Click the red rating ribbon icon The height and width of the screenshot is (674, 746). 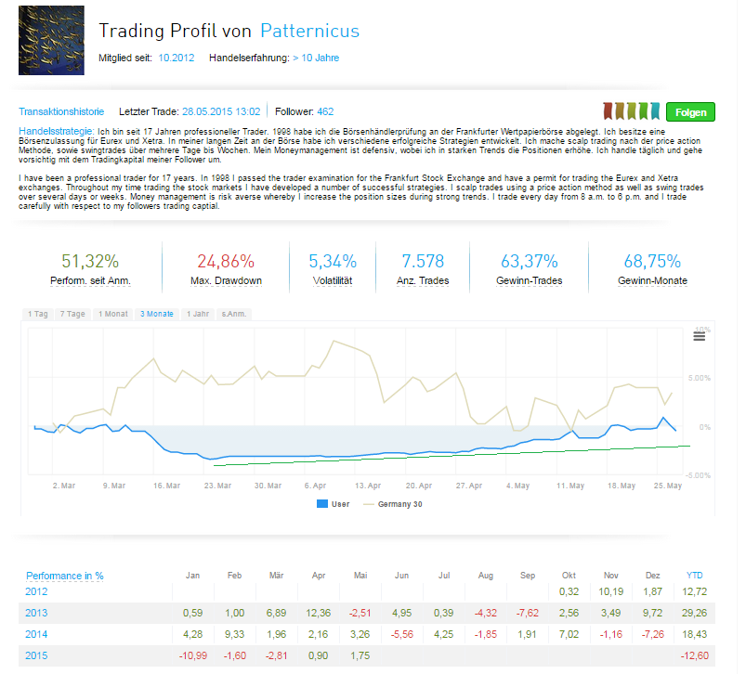point(608,112)
